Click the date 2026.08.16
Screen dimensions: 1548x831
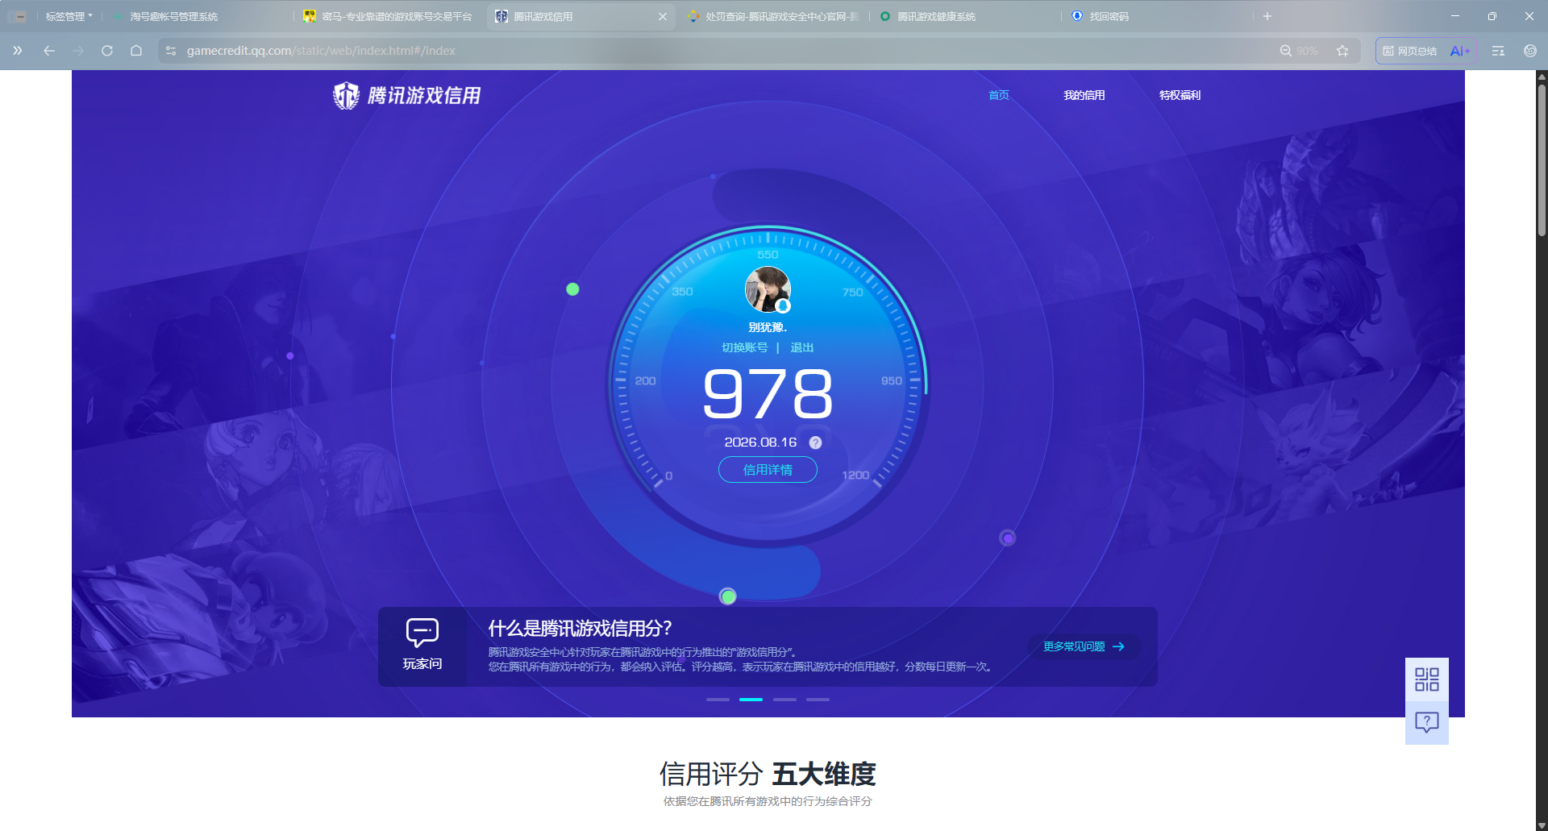(x=760, y=443)
